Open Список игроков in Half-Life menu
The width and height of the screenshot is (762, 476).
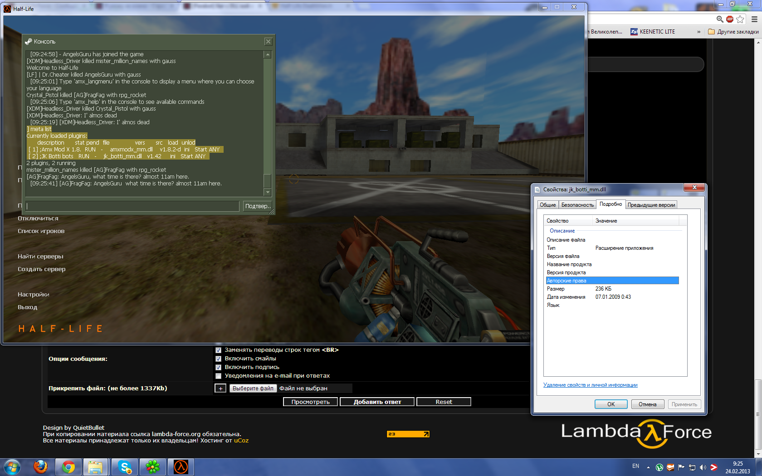coord(41,231)
